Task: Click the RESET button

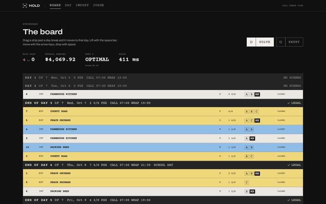Action: 294,42
